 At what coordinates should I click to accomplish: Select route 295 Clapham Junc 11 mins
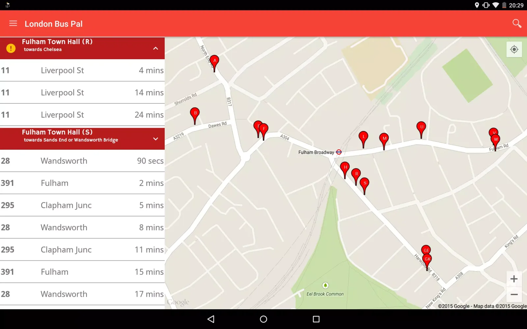pyautogui.click(x=82, y=250)
